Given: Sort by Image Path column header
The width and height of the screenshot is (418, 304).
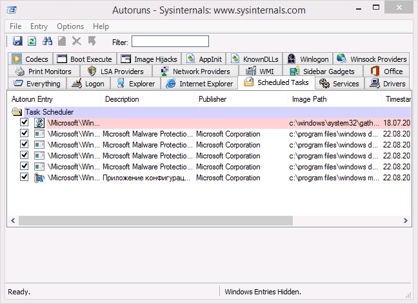Looking at the screenshot, I should click(x=335, y=99).
